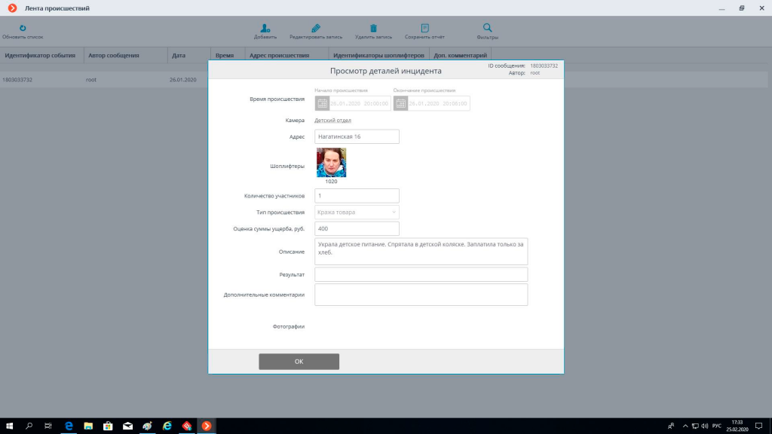Click the damage estimate field 400
Image resolution: width=772 pixels, height=434 pixels.
(x=357, y=228)
